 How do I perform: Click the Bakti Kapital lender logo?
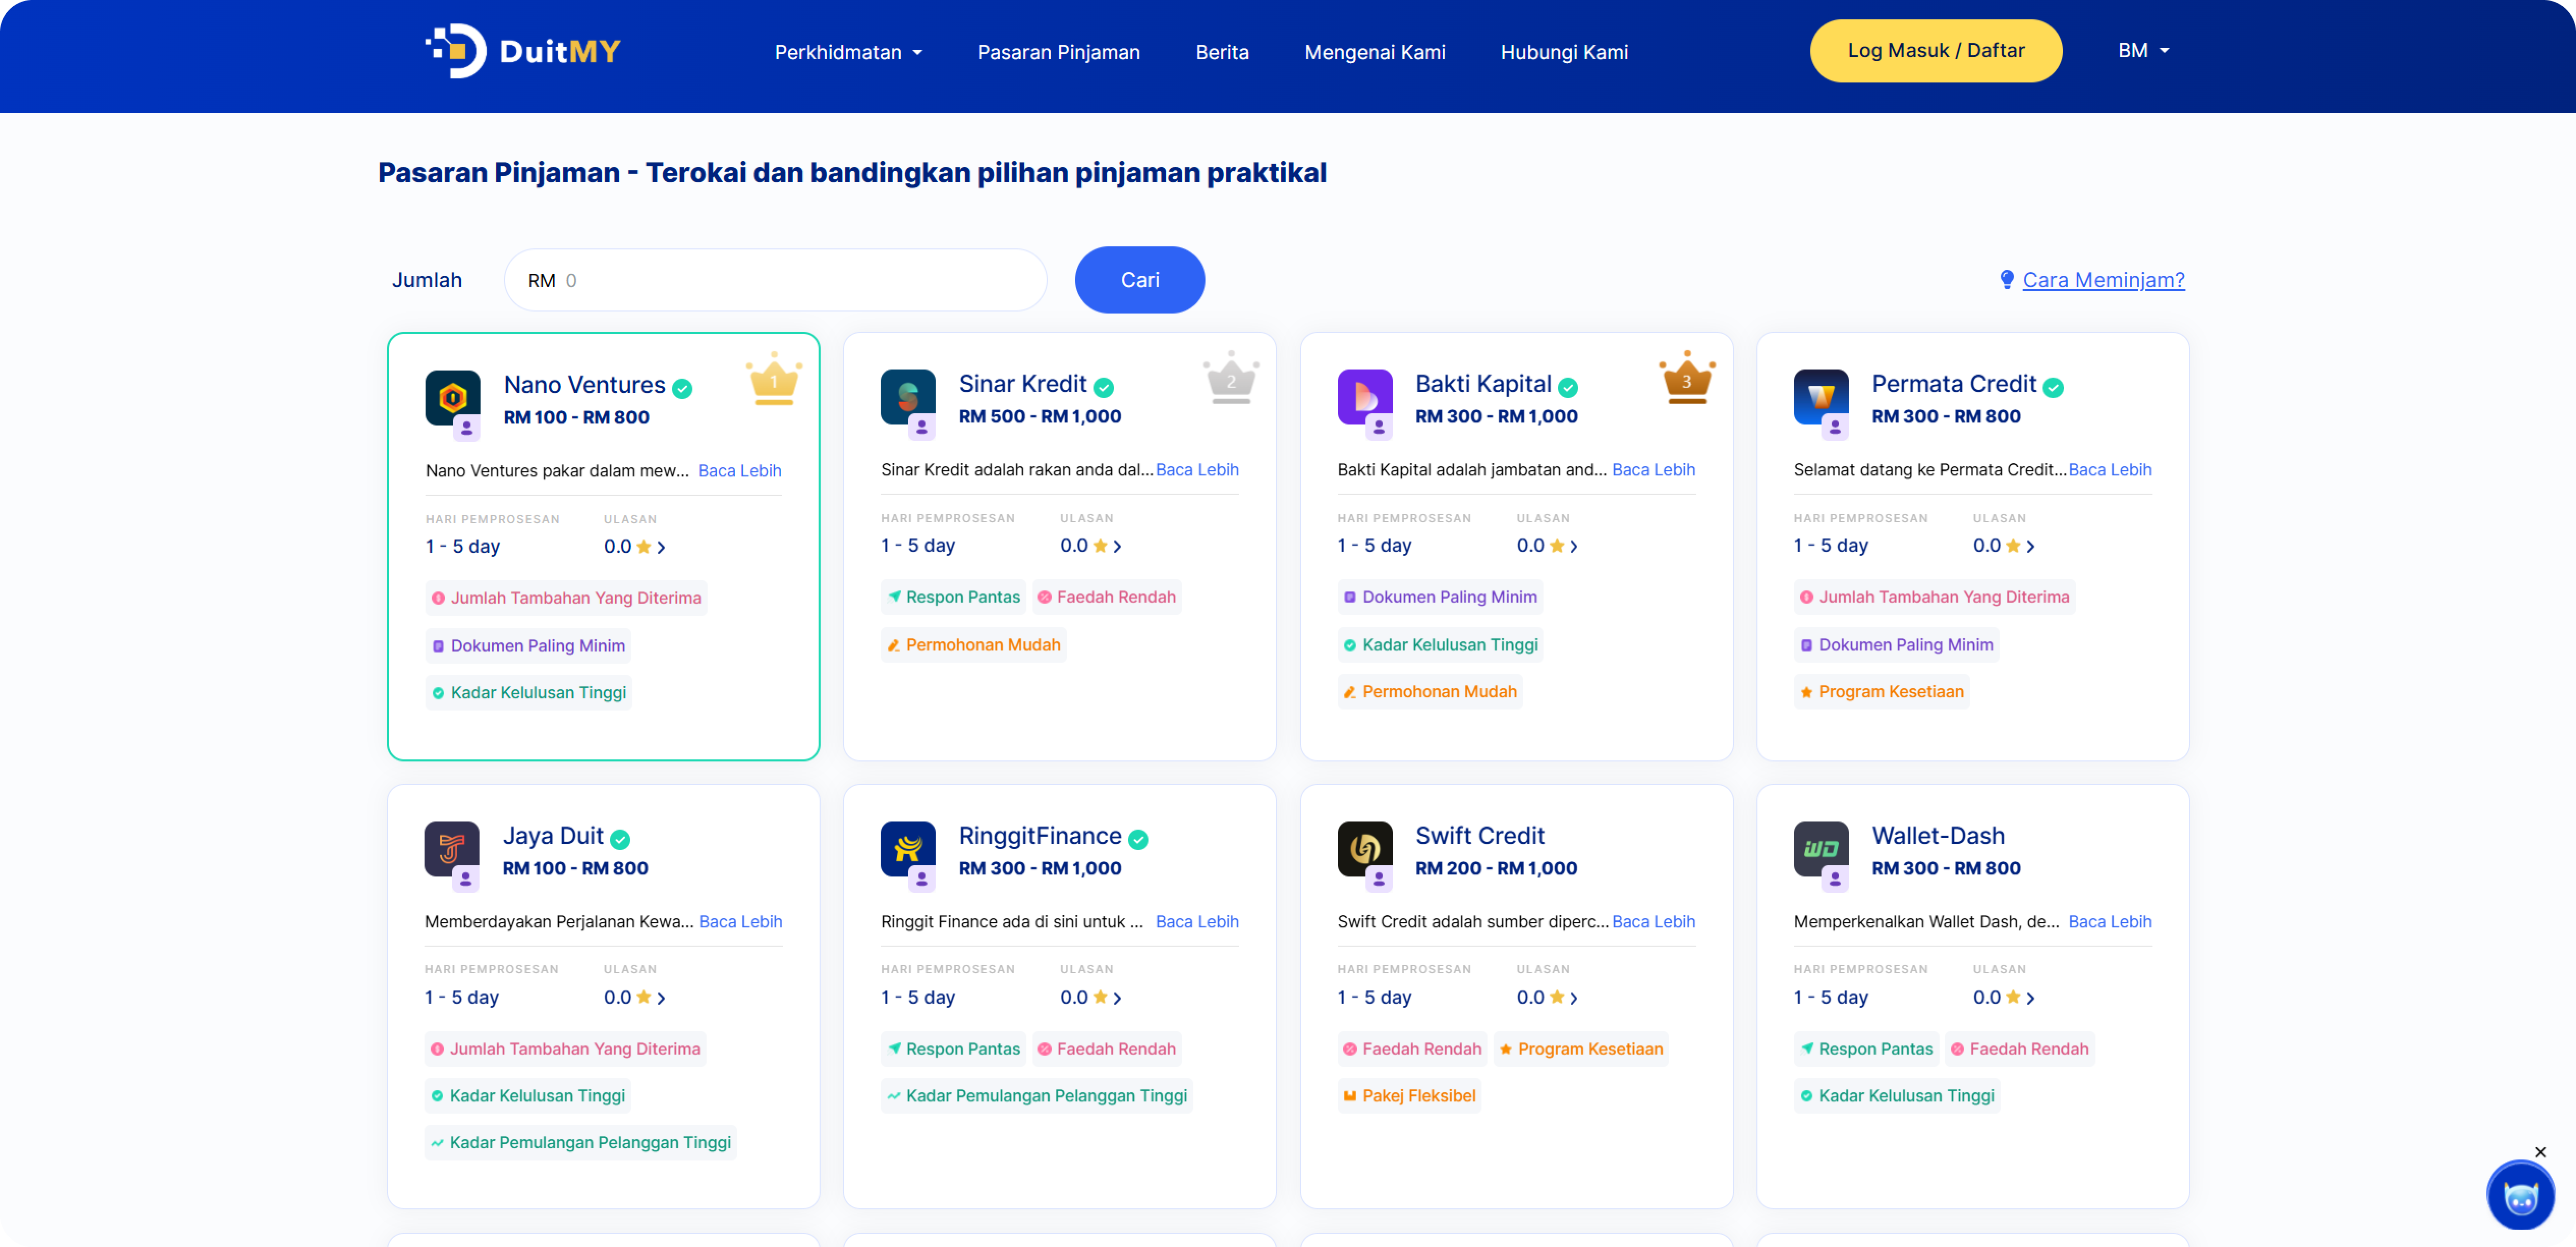point(1364,397)
